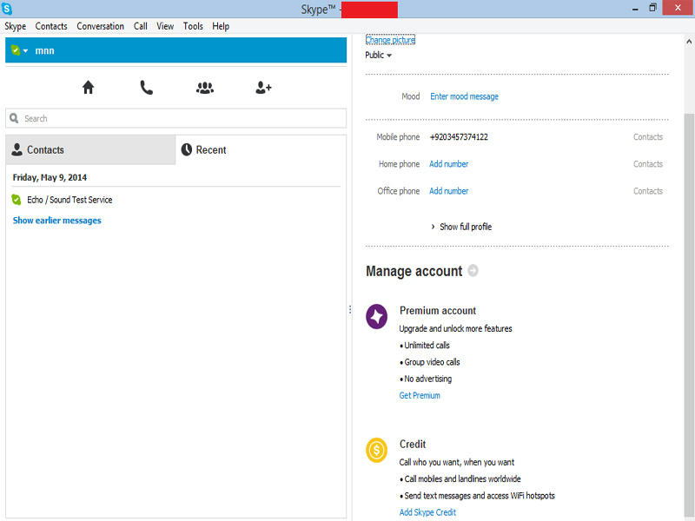Restore down the Skype window
The image size is (695, 521).
[x=652, y=8]
